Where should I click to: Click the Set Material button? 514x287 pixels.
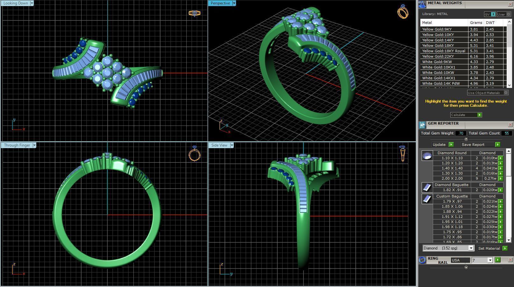pyautogui.click(x=492, y=248)
